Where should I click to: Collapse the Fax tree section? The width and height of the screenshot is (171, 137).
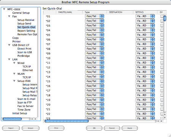[x=9, y=16]
